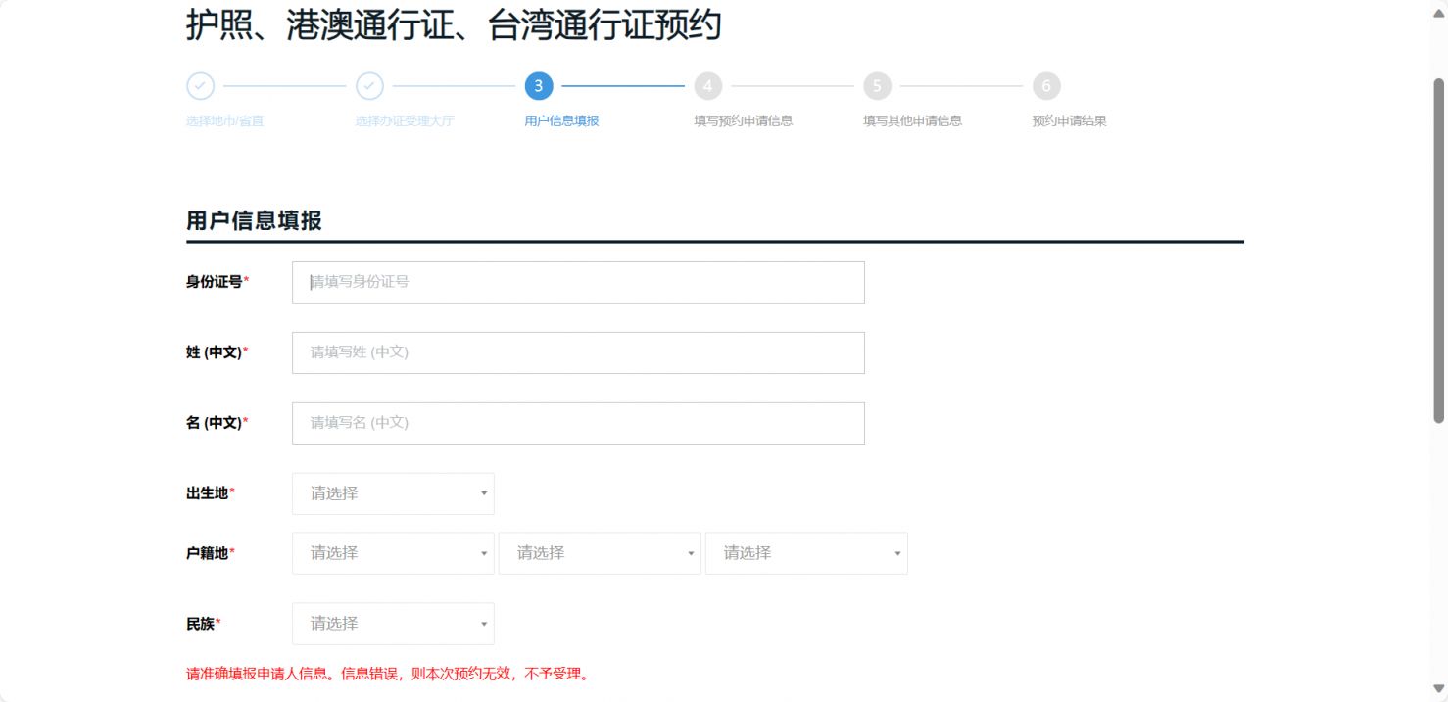Expand the third 户籍地 district selector

(x=806, y=553)
